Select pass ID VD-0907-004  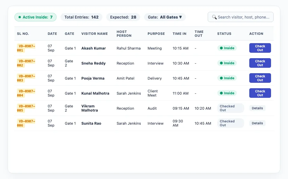26,93
